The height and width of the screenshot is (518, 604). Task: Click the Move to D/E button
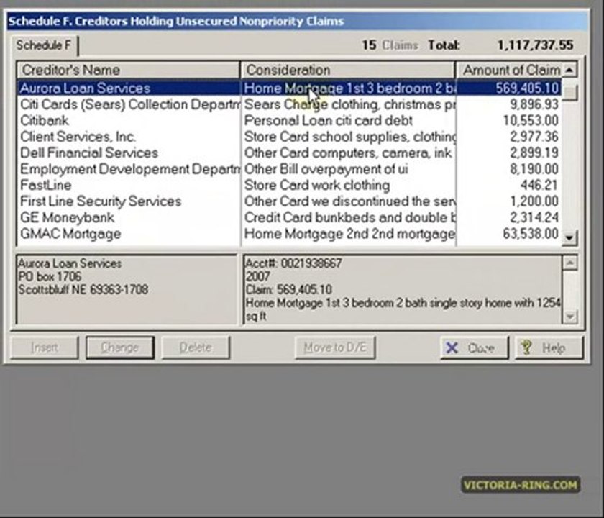pyautogui.click(x=335, y=347)
